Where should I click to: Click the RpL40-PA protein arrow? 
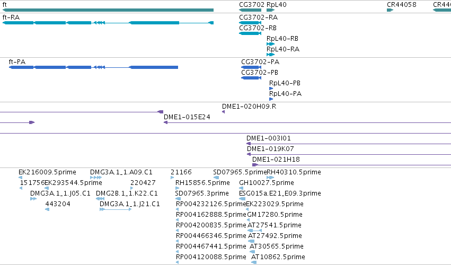pyautogui.click(x=271, y=99)
